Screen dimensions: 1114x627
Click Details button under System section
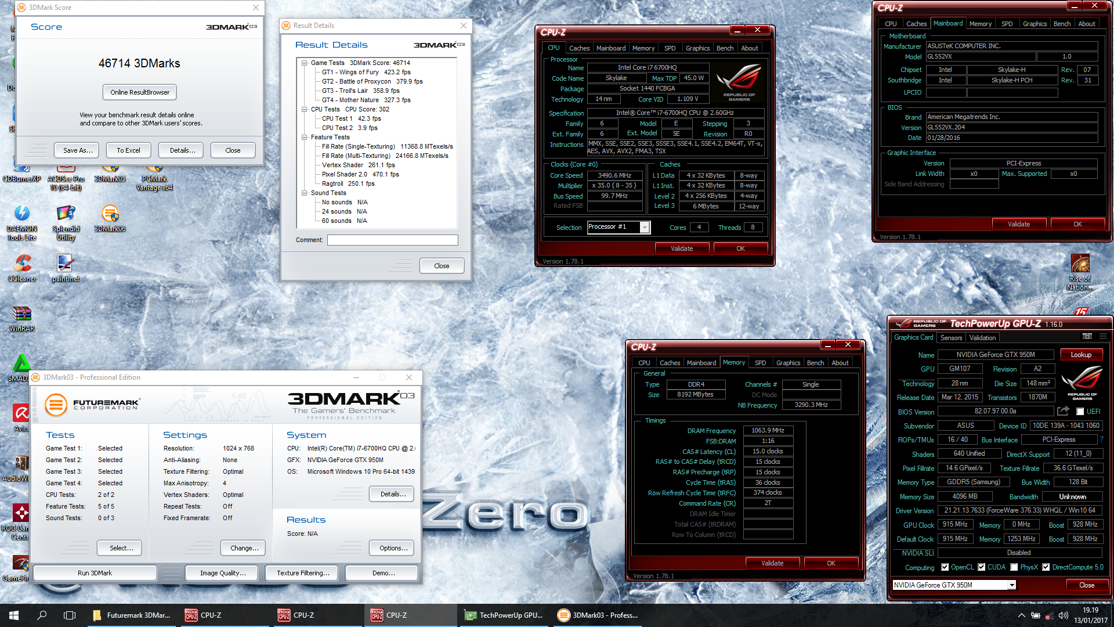[392, 494]
